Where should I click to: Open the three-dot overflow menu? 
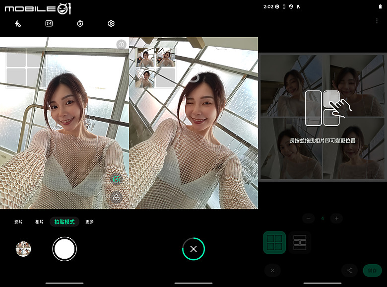pos(377,21)
